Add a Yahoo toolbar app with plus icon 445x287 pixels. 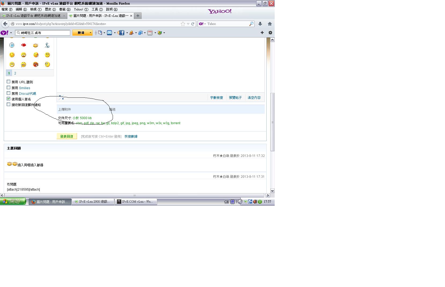click(262, 33)
